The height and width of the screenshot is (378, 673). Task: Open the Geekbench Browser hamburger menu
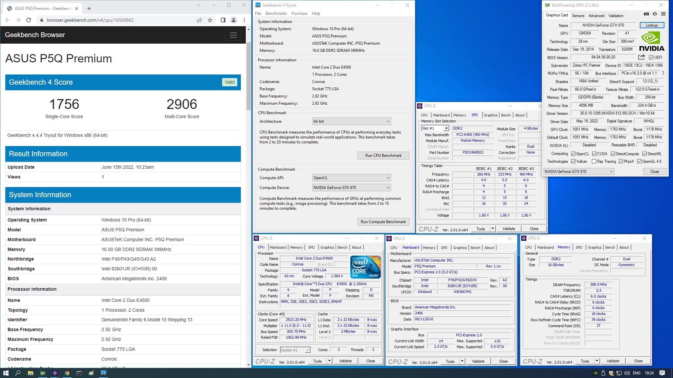[x=233, y=35]
